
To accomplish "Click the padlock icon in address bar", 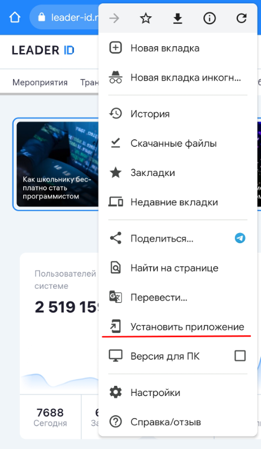I will point(42,17).
